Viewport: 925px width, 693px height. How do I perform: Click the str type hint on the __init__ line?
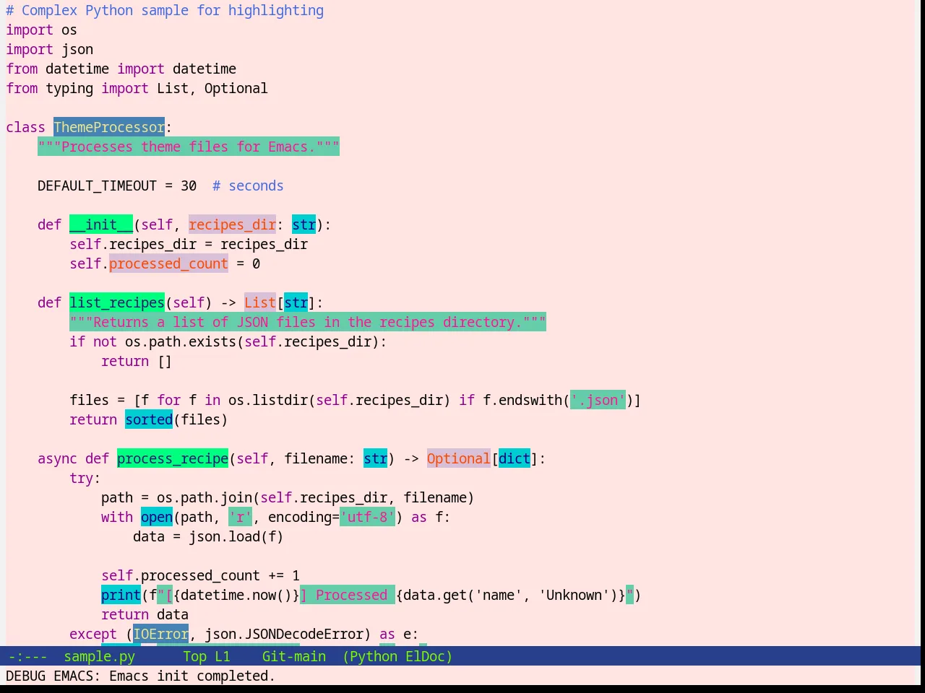tap(304, 225)
